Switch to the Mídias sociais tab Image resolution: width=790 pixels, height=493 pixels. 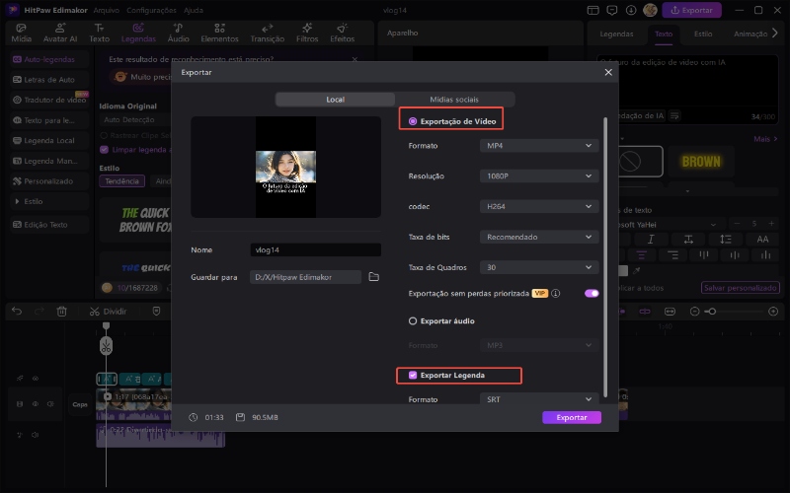[x=455, y=100]
